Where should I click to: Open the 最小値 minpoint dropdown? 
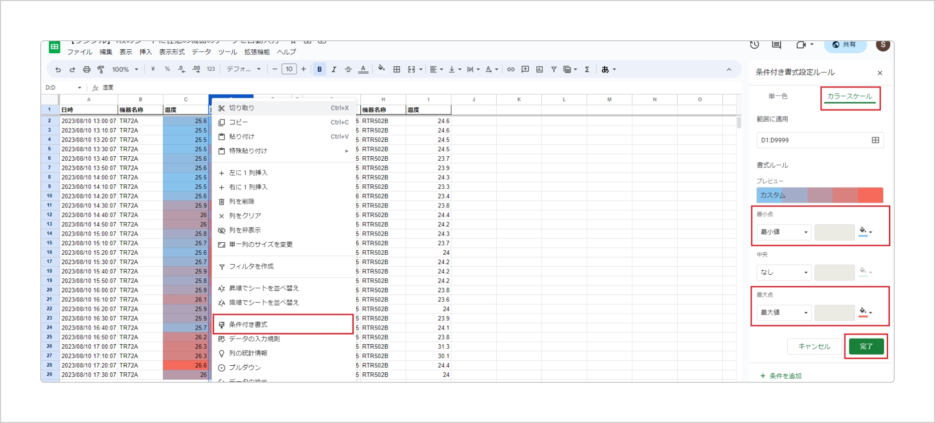[784, 232]
